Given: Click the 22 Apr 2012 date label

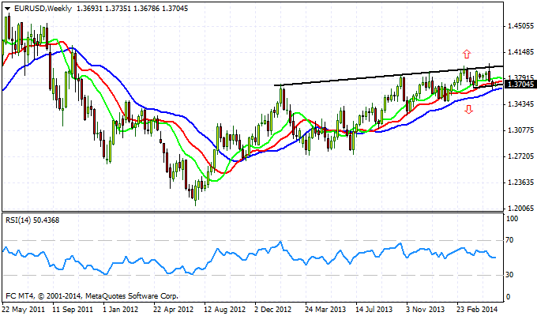Looking at the screenshot, I should [174, 309].
